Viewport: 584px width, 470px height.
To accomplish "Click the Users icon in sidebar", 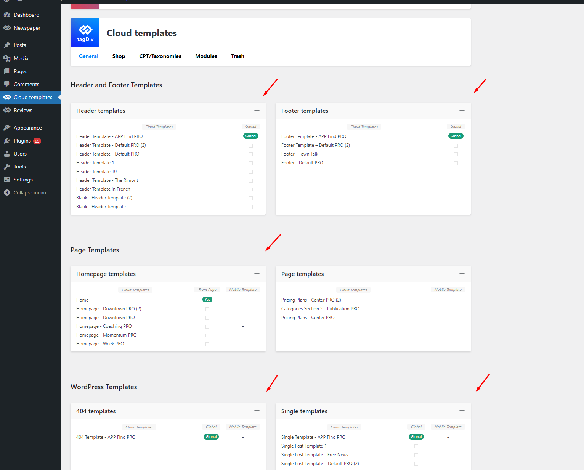I will (7, 154).
